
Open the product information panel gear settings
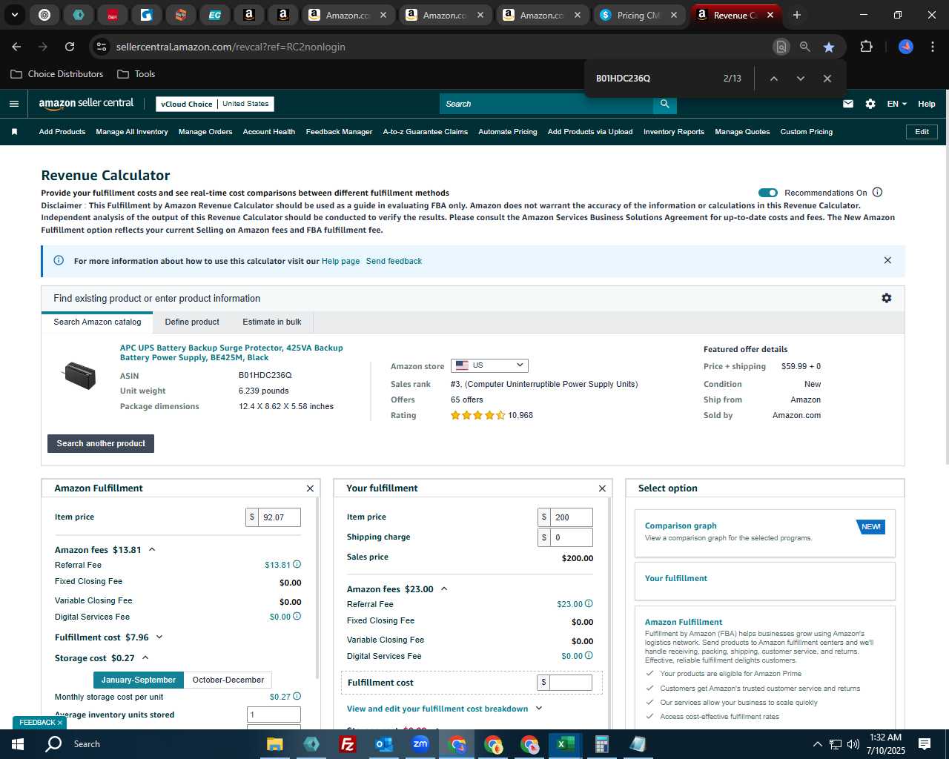(x=887, y=298)
